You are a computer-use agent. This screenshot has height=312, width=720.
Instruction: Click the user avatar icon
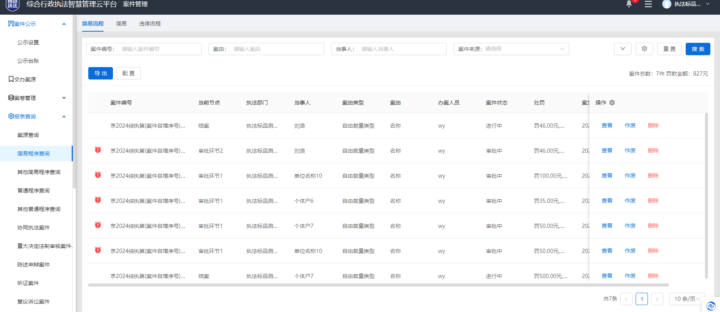pos(666,4)
